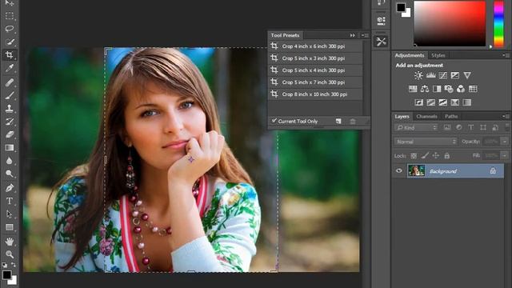Add a Black & White adjustment

[437, 89]
